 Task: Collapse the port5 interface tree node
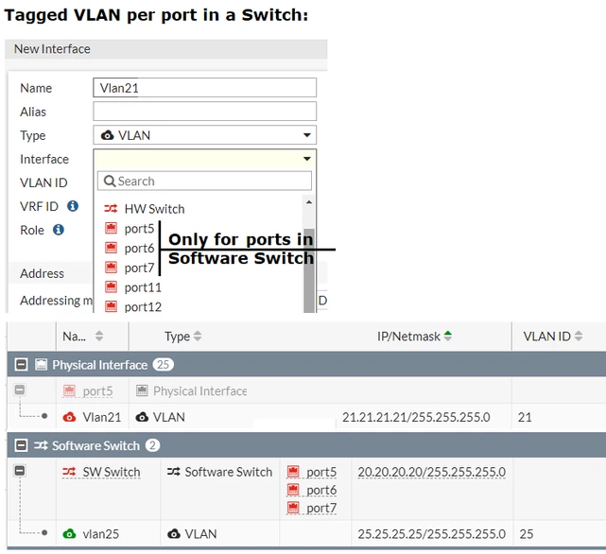point(20,390)
